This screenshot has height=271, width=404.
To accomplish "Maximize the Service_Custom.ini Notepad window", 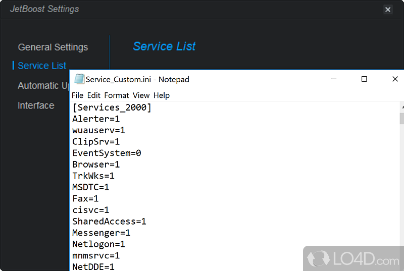I will (364, 79).
